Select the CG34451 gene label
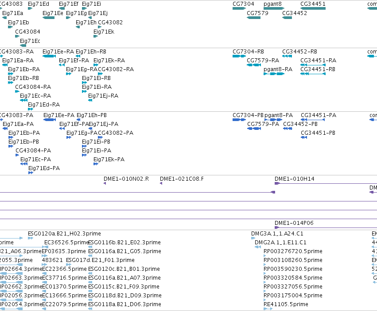The image size is (377, 311). click(x=313, y=4)
